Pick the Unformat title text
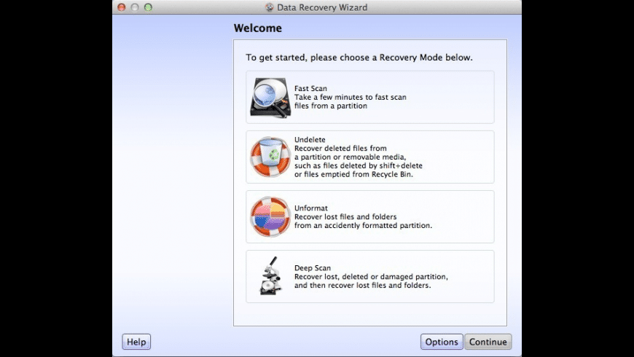The image size is (634, 357). coord(311,208)
